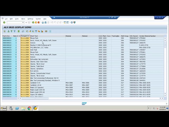169x127 pixels.
Task: Collapse the command field with the double-arrow
Action: (x=26, y=22)
